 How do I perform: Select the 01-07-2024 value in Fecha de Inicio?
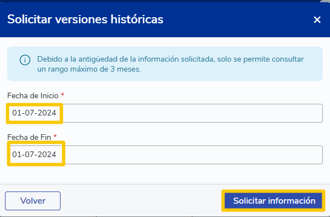tap(34, 113)
